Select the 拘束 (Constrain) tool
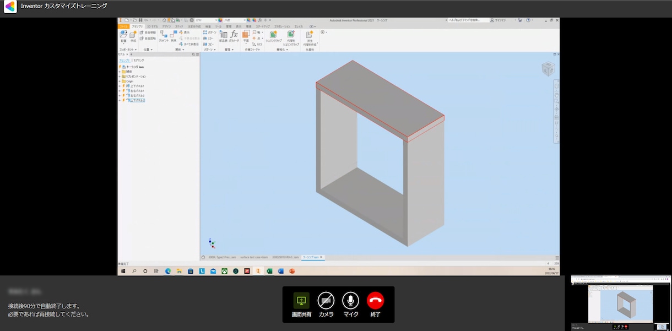 (174, 35)
